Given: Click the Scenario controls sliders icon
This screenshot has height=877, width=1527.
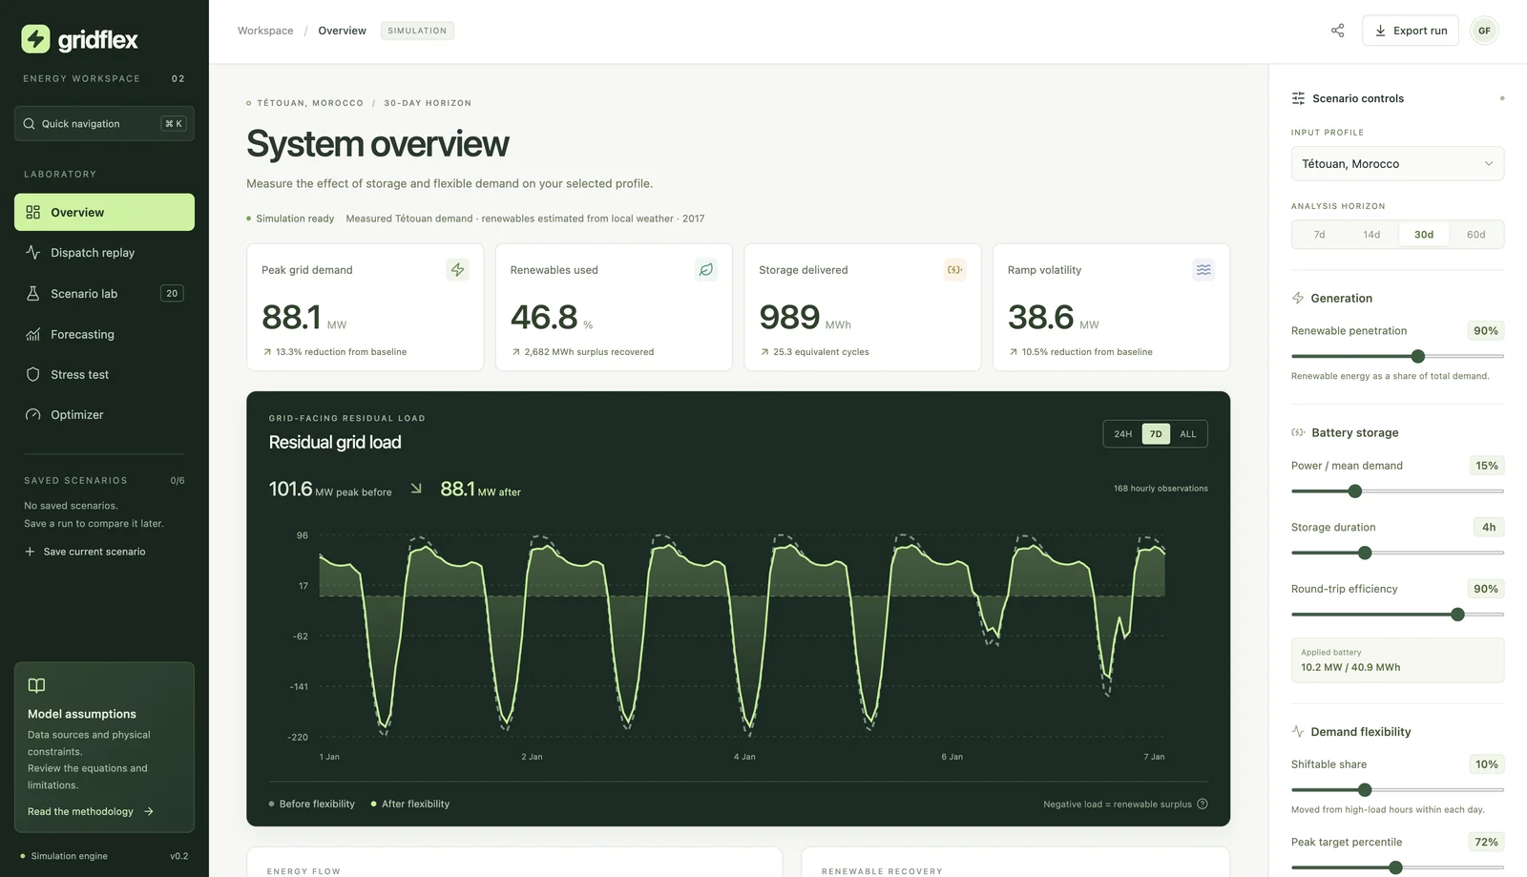Looking at the screenshot, I should click(1298, 98).
